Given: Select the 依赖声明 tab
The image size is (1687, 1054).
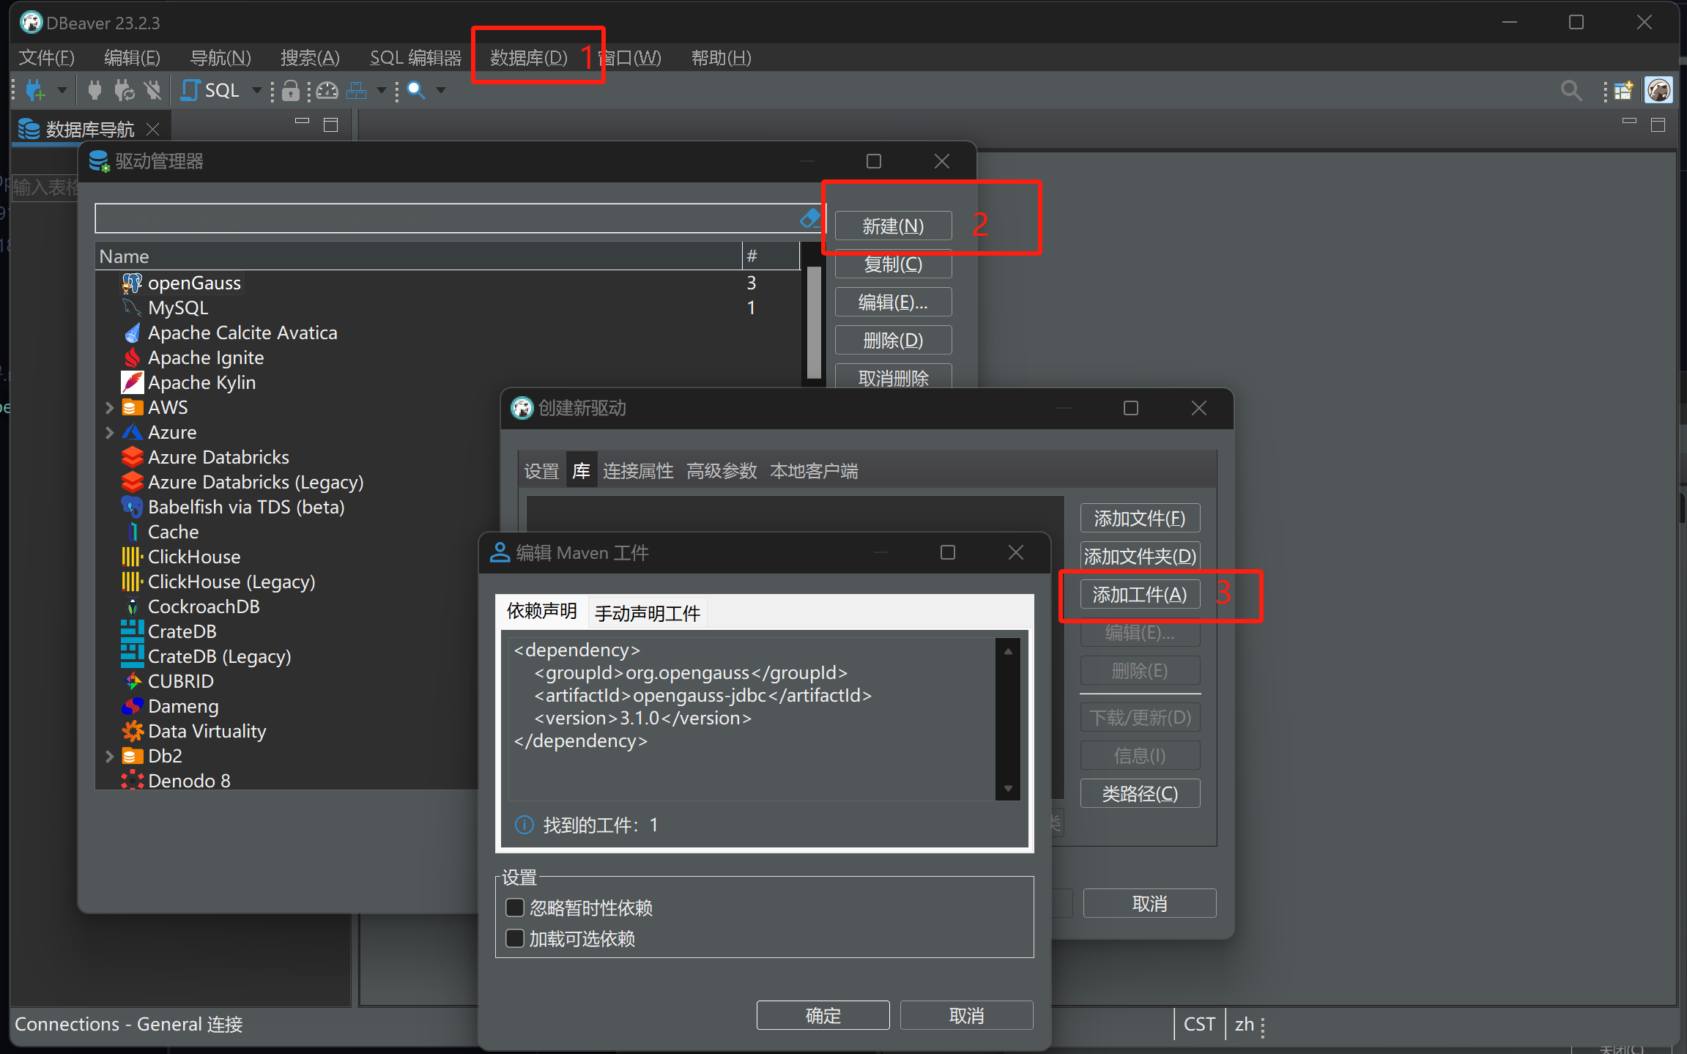Looking at the screenshot, I should coord(542,611).
